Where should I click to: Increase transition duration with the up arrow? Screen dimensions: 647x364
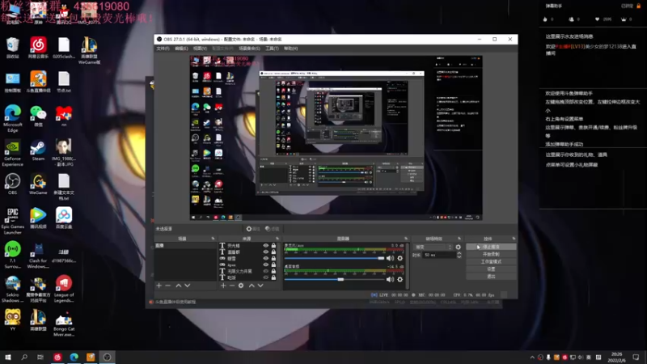point(459,253)
